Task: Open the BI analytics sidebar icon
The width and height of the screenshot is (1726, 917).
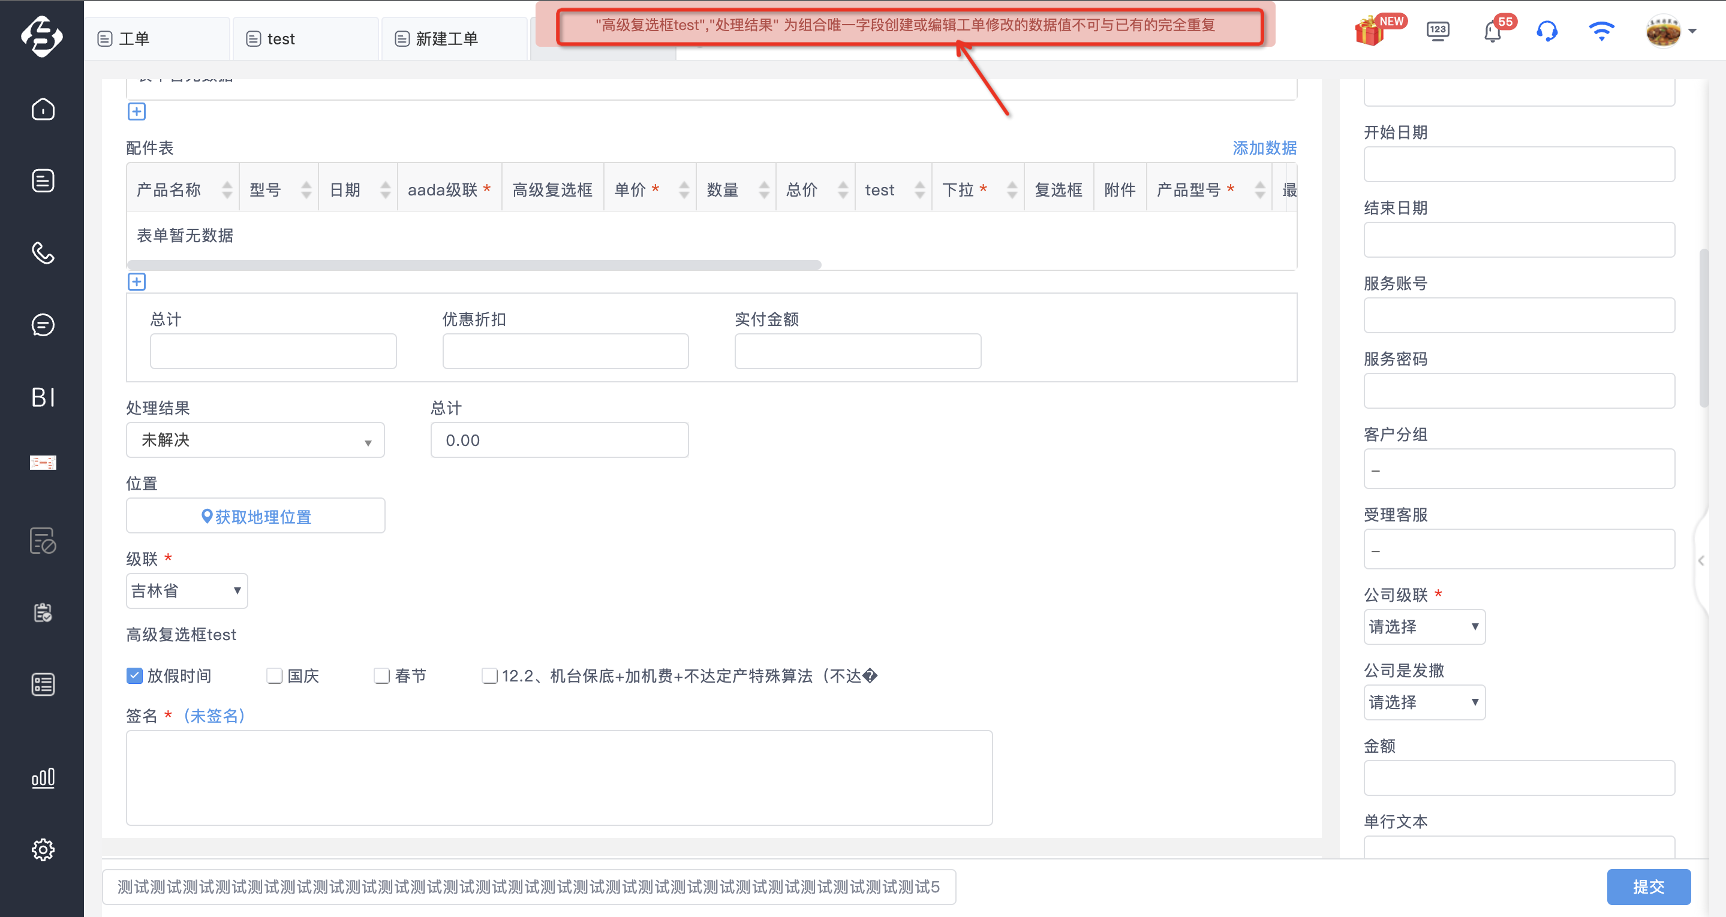Action: (43, 397)
